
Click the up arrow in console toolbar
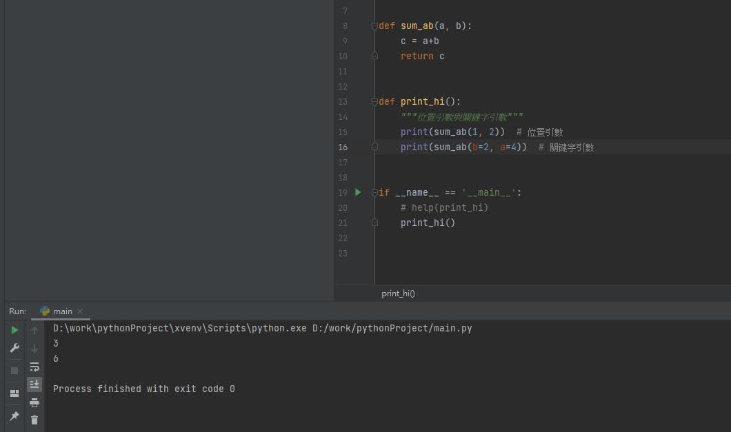[x=34, y=331]
